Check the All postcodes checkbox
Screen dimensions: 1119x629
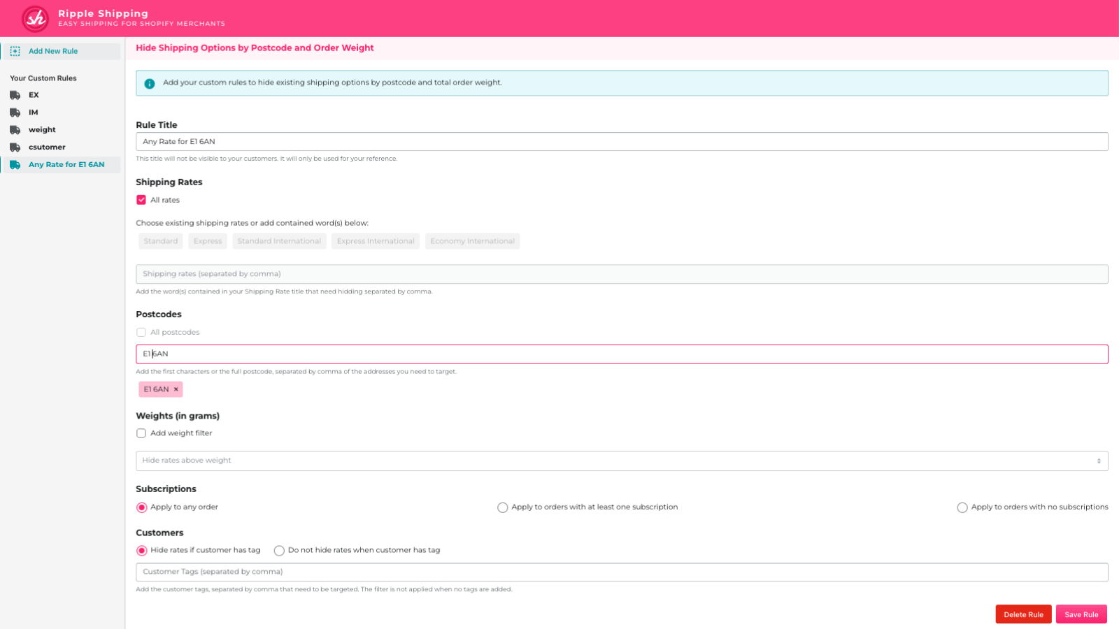pyautogui.click(x=141, y=333)
